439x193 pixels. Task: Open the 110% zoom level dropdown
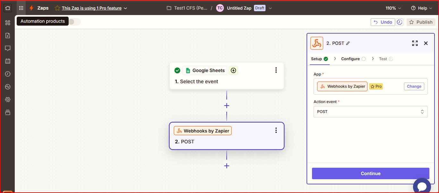tap(393, 8)
